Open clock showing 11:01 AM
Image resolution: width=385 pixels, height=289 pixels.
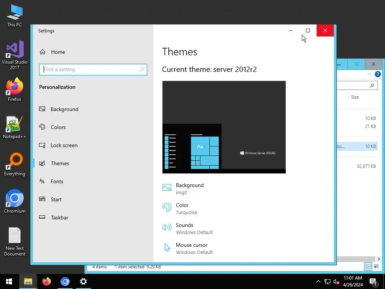353,281
